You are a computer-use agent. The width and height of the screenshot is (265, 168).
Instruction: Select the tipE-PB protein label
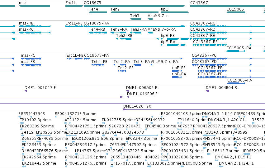click(179, 68)
